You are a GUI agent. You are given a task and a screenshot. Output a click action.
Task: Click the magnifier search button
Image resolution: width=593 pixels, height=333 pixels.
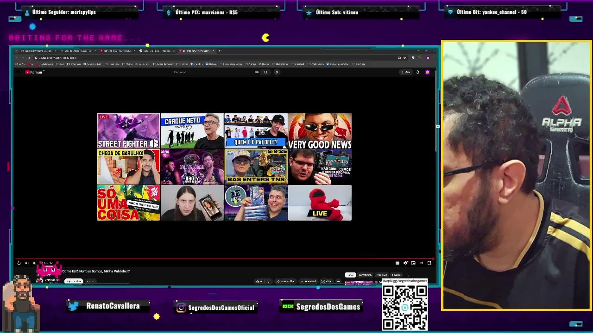click(x=265, y=72)
